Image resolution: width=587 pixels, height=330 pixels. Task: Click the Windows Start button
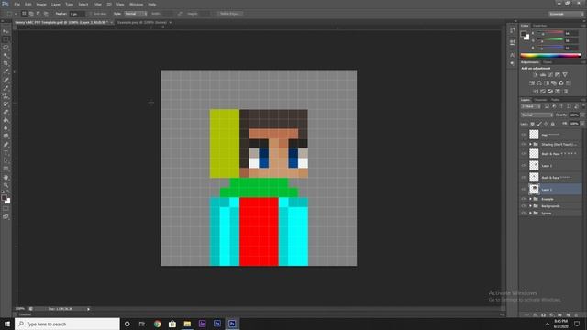(7, 324)
